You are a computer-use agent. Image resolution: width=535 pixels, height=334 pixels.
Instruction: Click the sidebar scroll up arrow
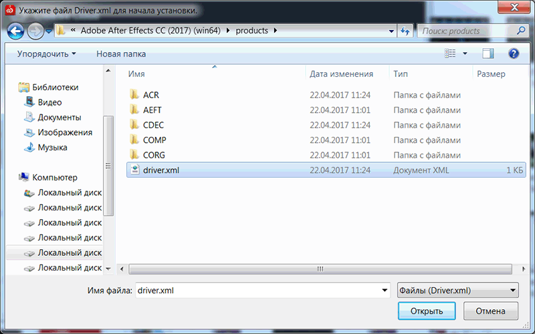(108, 71)
